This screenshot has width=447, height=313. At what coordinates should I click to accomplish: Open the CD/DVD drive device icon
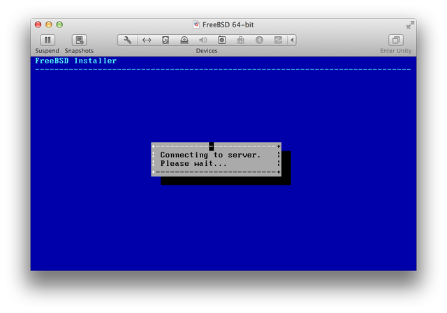[x=184, y=40]
